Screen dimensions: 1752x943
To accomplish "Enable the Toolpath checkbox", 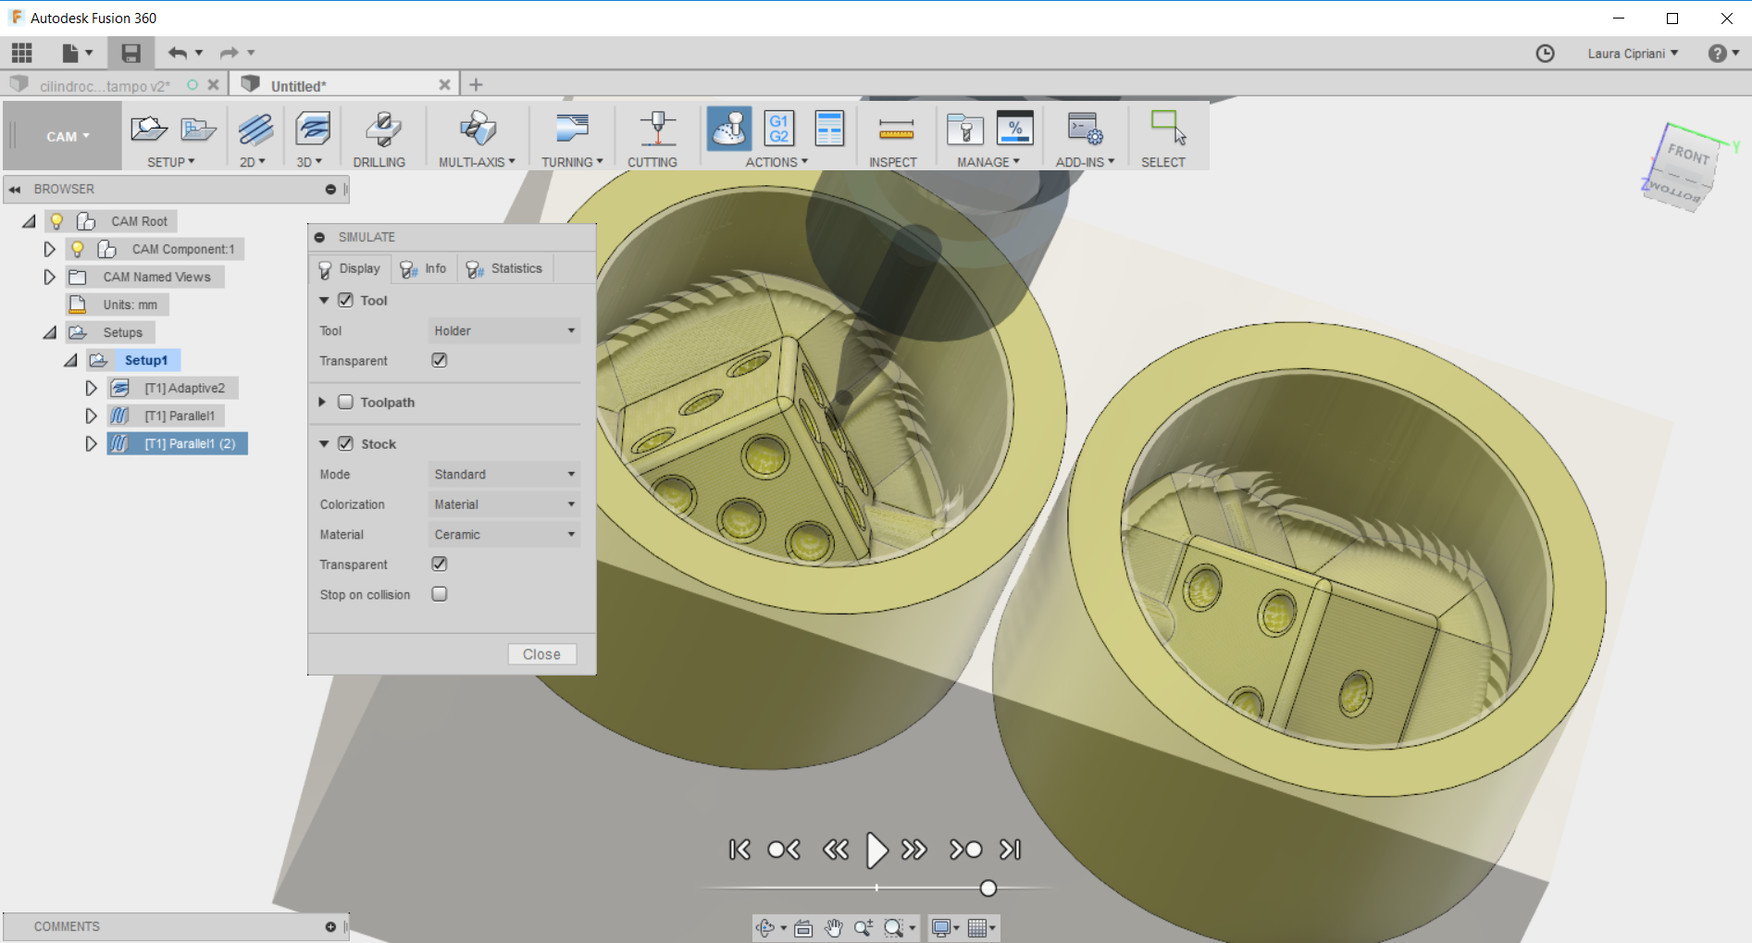I will (346, 403).
